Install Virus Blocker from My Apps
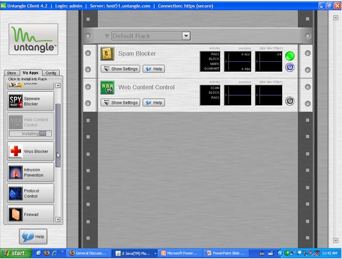342x259 pixels. coord(31,152)
